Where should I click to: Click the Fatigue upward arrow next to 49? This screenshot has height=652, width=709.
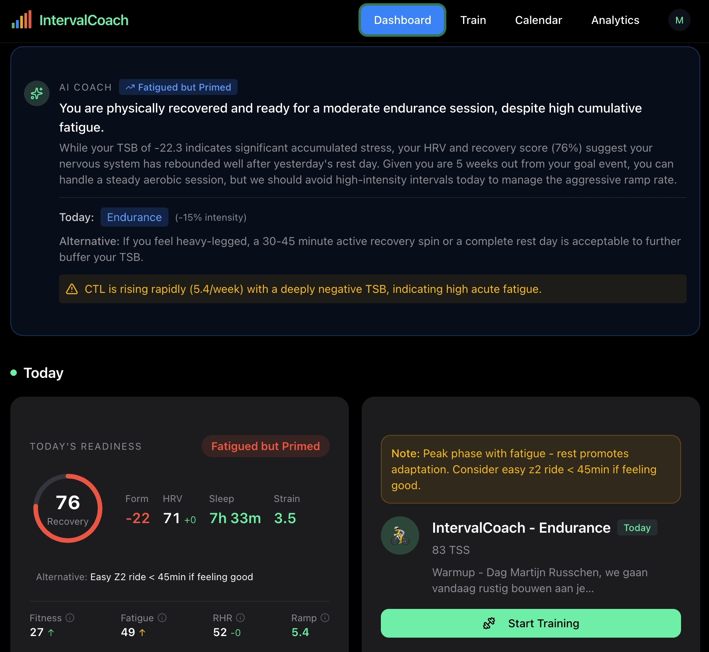(x=142, y=632)
